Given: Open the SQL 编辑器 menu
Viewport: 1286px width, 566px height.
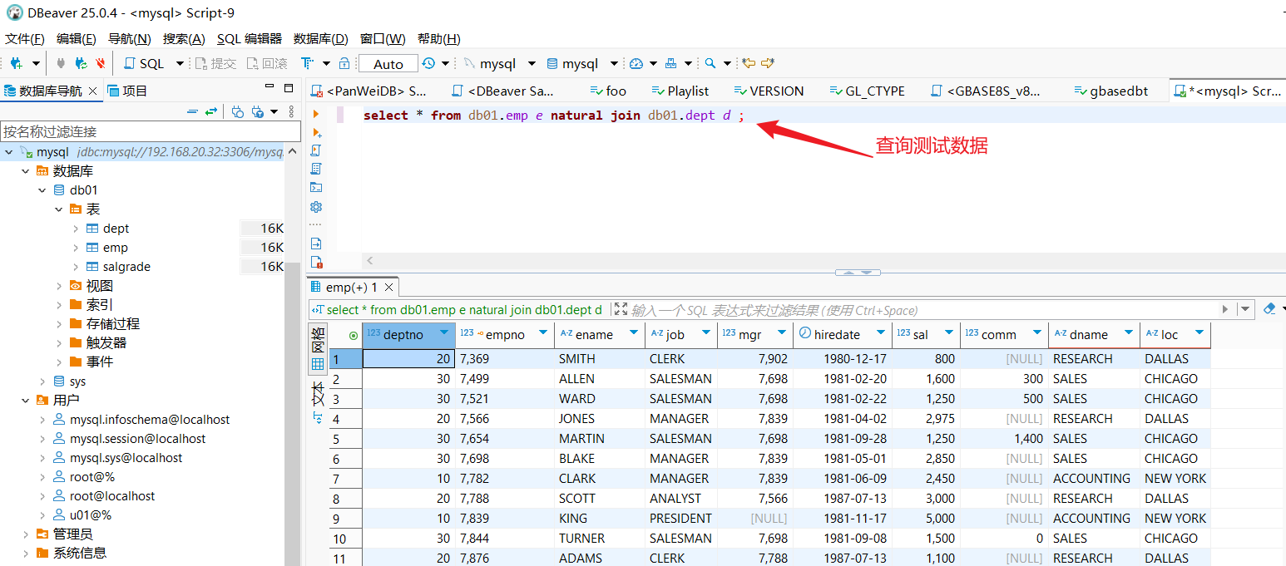Looking at the screenshot, I should pos(249,39).
